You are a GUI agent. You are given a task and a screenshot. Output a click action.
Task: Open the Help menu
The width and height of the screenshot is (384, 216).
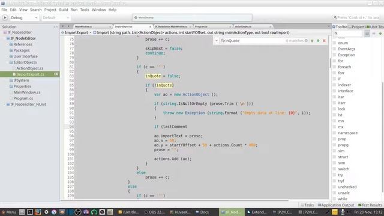point(112,10)
